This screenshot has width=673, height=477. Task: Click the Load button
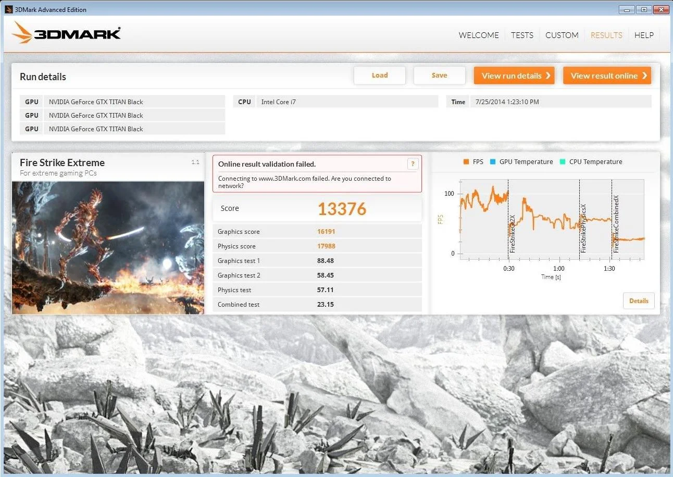coord(380,76)
